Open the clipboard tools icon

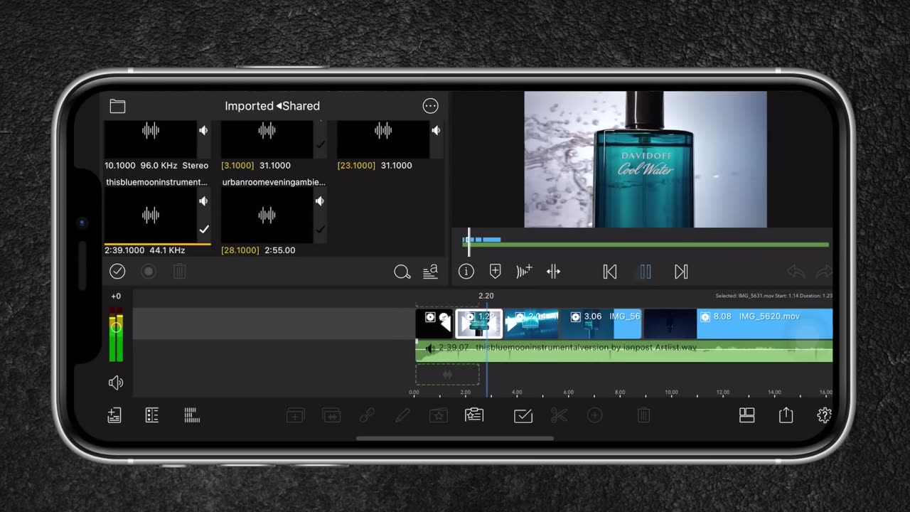pyautogui.click(x=474, y=415)
